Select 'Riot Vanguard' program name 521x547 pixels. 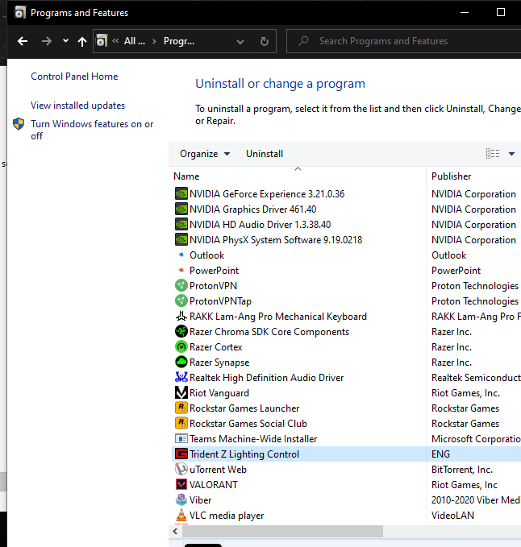click(x=219, y=393)
